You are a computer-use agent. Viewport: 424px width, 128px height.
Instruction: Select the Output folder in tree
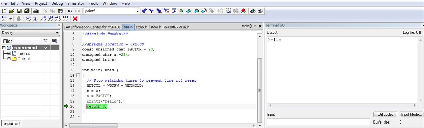tap(23, 59)
